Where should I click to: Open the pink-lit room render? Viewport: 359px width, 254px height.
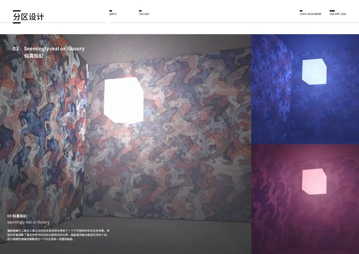point(305,199)
